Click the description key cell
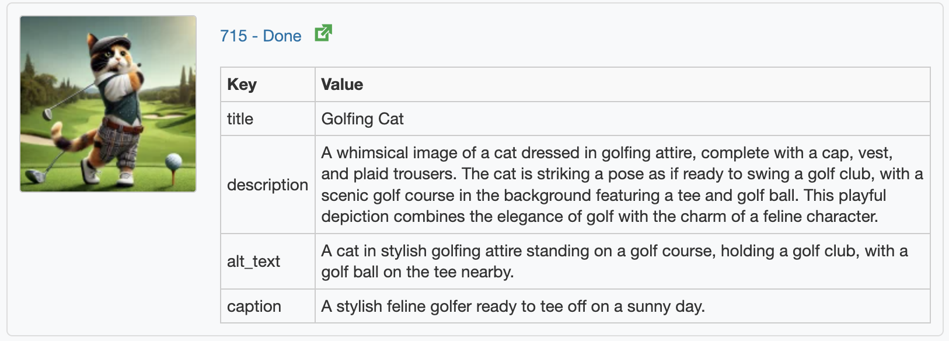This screenshot has width=949, height=341. 268,185
